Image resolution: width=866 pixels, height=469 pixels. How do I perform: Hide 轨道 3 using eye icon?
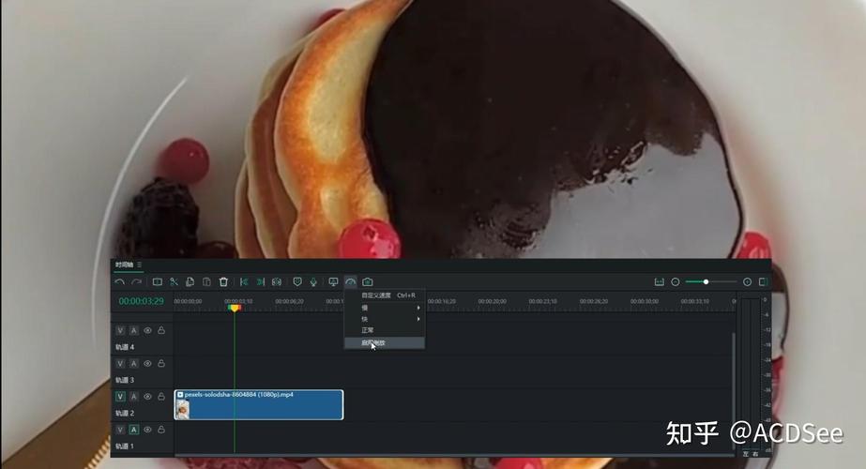(x=147, y=364)
